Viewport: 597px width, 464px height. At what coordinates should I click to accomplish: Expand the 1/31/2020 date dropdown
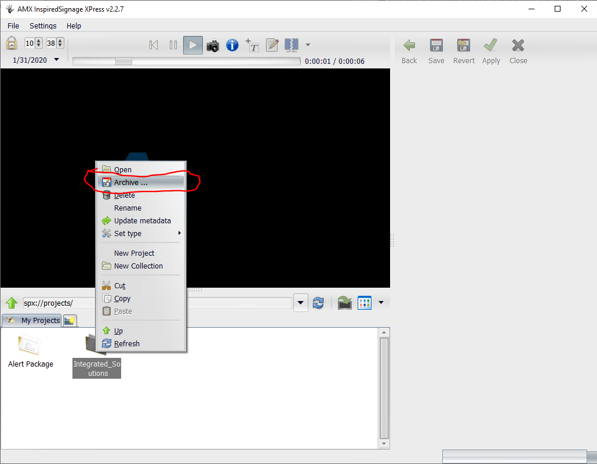[x=56, y=60]
